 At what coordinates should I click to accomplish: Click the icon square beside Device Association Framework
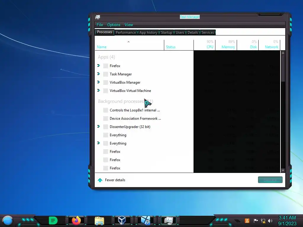click(x=106, y=119)
